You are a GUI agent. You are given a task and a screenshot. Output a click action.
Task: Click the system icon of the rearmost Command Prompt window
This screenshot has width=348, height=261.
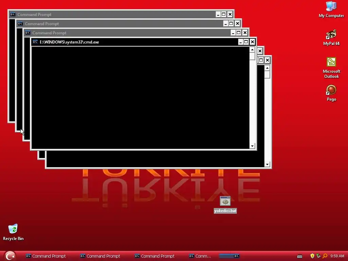(13, 14)
